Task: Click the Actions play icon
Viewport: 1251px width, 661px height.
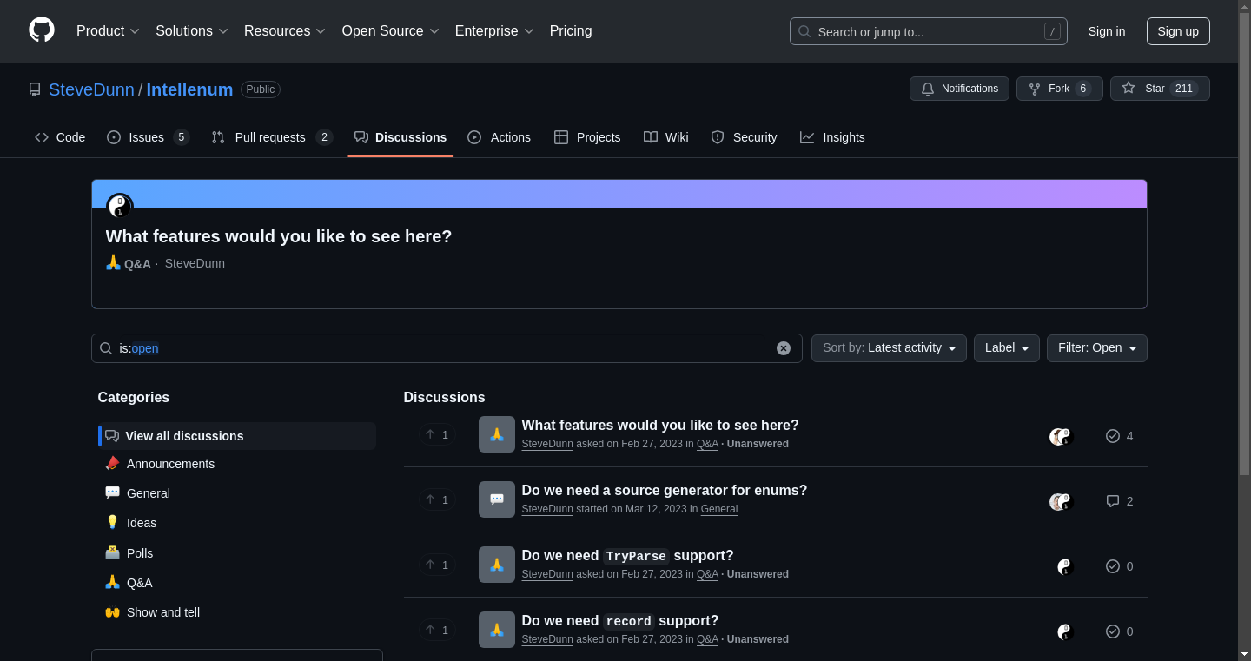Action: pos(474,137)
